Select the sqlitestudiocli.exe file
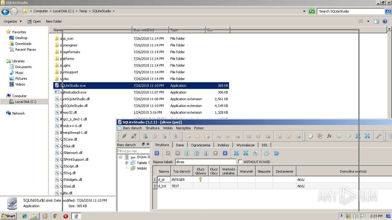The height and width of the screenshot is (220, 392). (141, 92)
